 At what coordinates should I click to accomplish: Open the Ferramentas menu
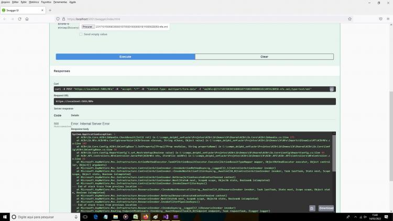click(x=60, y=2)
